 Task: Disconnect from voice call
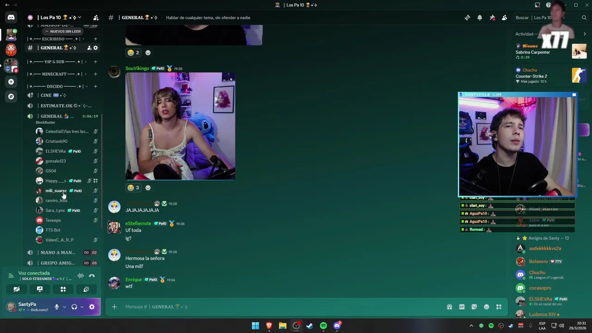tap(92, 276)
